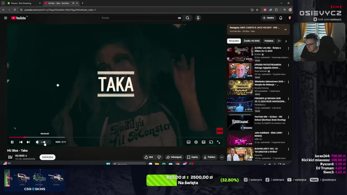The image size is (347, 195).
Task: Open the account avatar menu
Action: pos(290,18)
